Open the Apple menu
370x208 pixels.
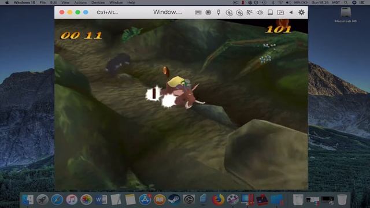coord(7,2)
